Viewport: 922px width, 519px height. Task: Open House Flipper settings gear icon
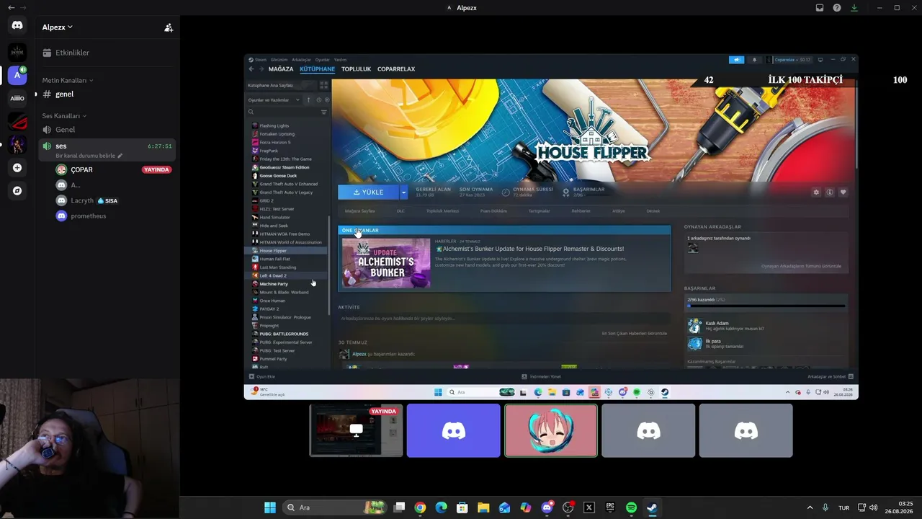[816, 192]
